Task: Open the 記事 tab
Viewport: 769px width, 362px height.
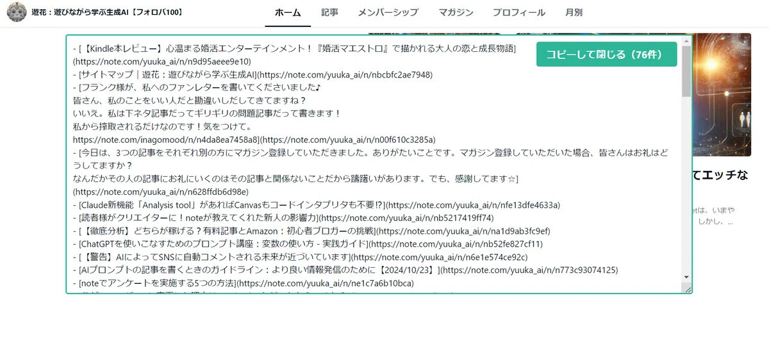Action: [330, 13]
